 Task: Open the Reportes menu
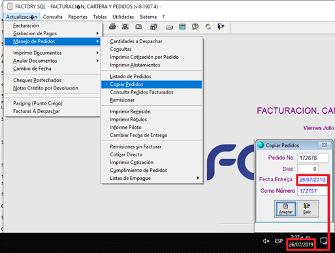point(78,17)
